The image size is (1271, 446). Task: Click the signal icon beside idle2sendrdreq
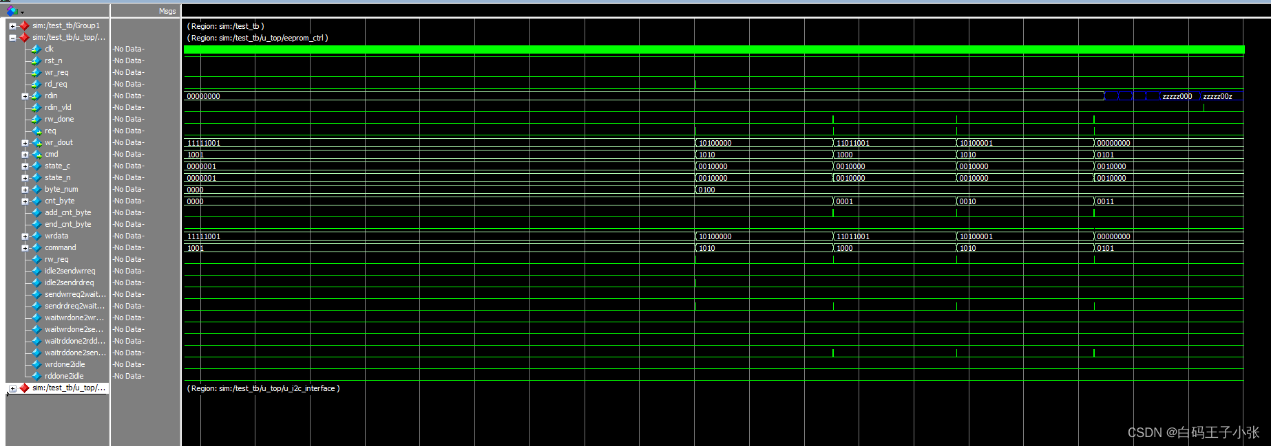pos(37,282)
